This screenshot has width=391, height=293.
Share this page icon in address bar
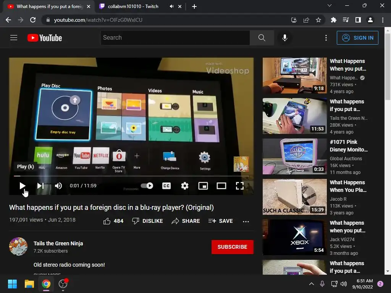click(306, 20)
